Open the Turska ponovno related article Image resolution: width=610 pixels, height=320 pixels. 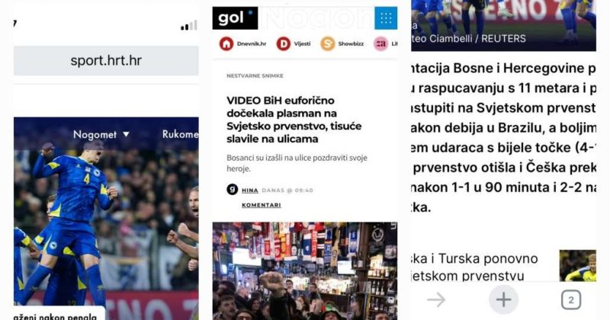(x=474, y=267)
